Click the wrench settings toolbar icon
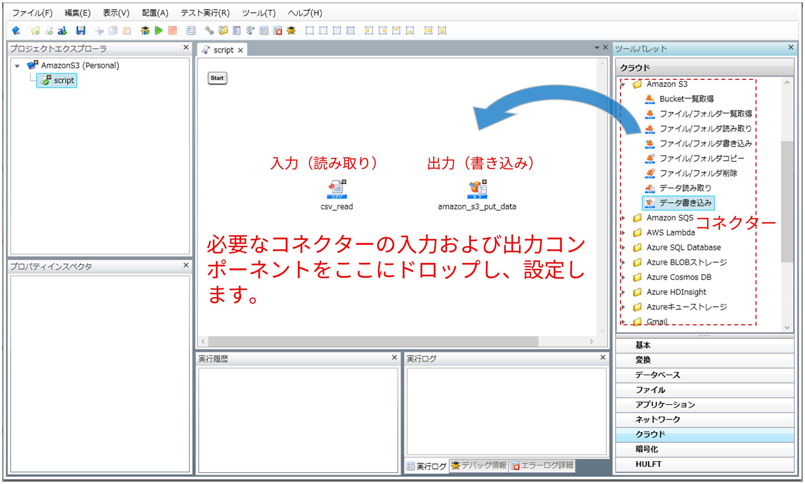This screenshot has width=805, height=484. pos(209,31)
